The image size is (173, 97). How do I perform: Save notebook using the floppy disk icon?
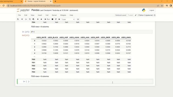tap(18, 19)
